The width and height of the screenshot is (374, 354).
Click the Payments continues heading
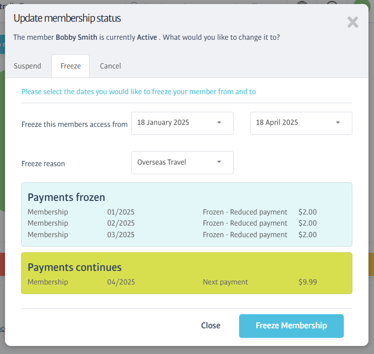[74, 267]
